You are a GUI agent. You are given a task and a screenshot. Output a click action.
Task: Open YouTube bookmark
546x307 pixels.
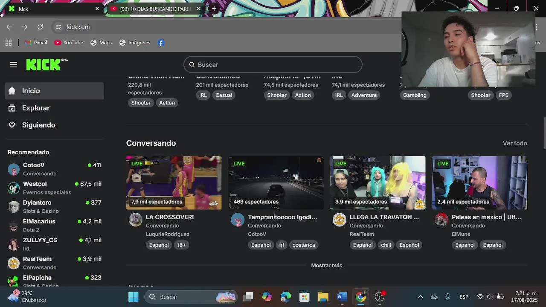[x=69, y=43]
